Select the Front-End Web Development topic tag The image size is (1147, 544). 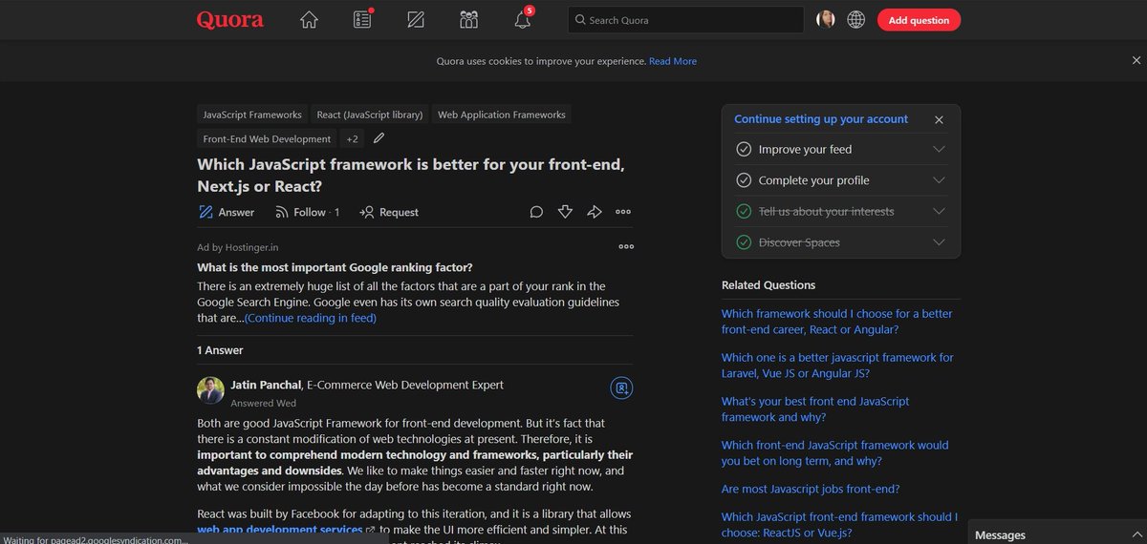click(267, 139)
